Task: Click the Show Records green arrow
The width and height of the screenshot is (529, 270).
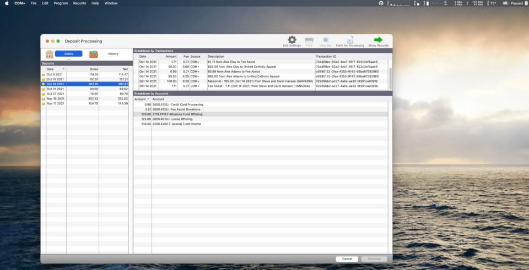Action: pos(378,40)
